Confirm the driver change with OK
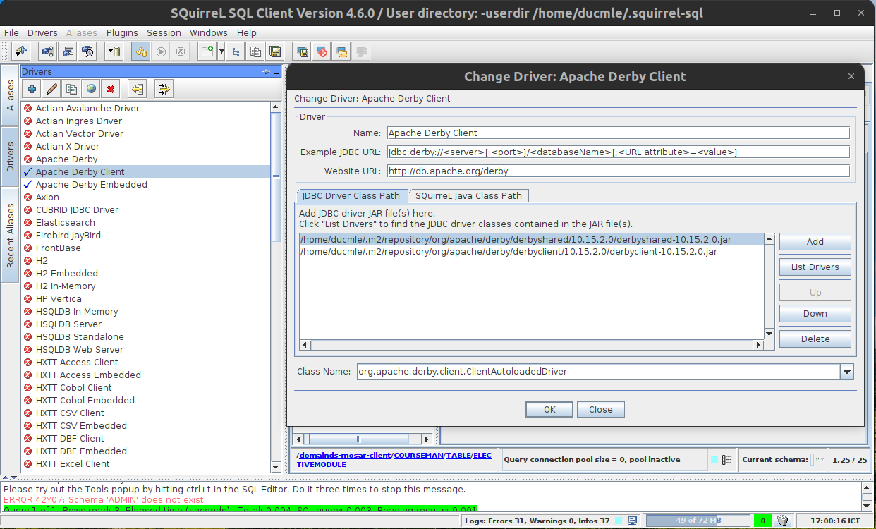876x529 pixels. click(550, 410)
